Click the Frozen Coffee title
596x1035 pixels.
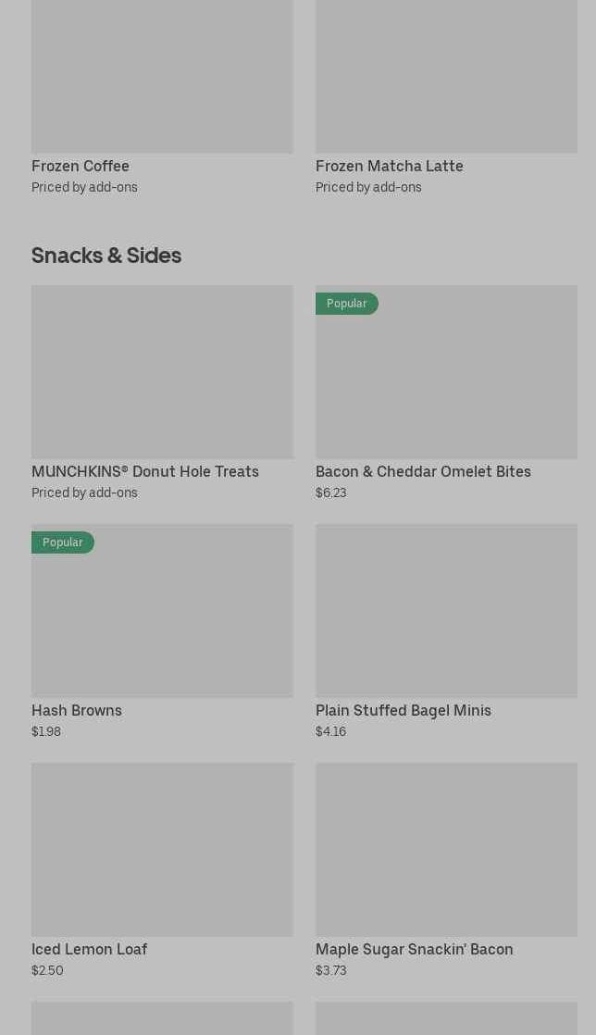81,167
